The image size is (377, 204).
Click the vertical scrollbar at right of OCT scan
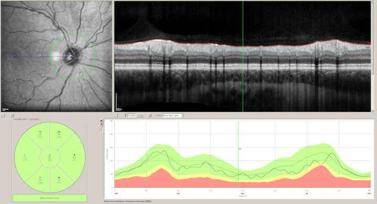point(373,57)
